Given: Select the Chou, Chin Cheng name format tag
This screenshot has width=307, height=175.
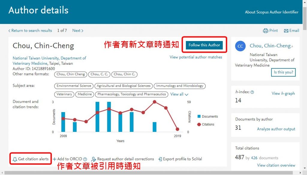Looking at the screenshot, I should (x=71, y=74).
